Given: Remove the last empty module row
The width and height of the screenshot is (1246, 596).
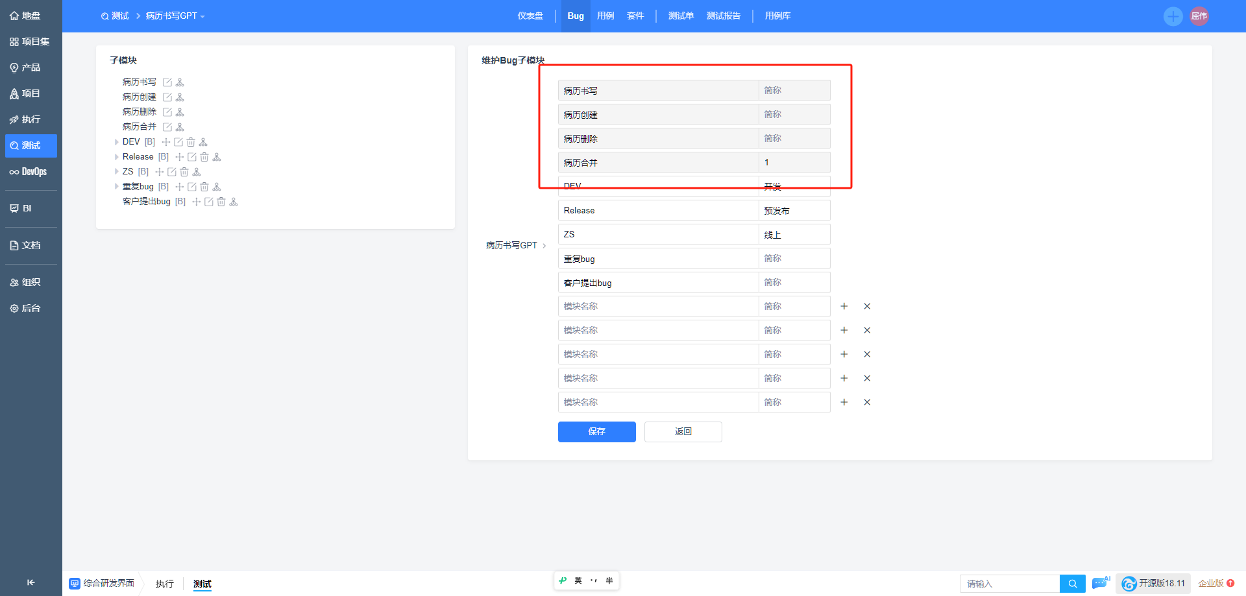Looking at the screenshot, I should pyautogui.click(x=867, y=402).
